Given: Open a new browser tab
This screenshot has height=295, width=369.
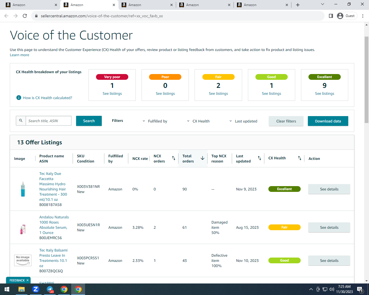Looking at the screenshot, I should tap(298, 5).
